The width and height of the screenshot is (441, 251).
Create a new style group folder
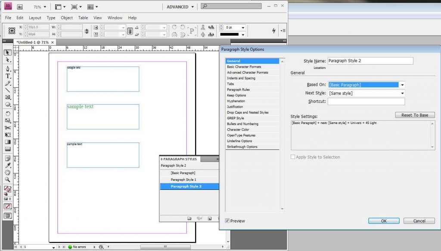(x=189, y=218)
